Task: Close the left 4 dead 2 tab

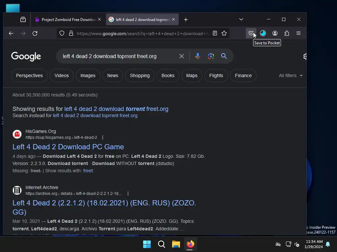Action: [x=173, y=19]
